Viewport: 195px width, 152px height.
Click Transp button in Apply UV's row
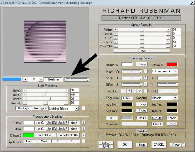pos(30,141)
